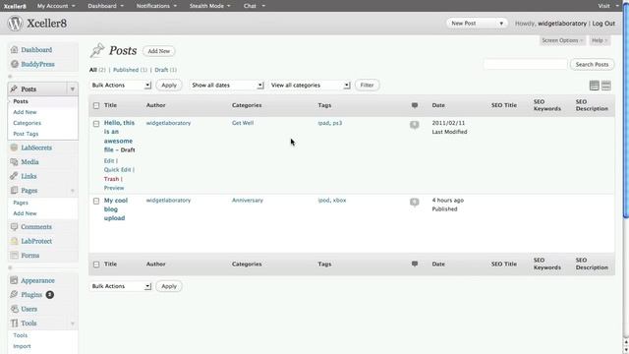Open the Dashboard top bar menu
Viewport: 629px width, 354px height.
point(106,6)
